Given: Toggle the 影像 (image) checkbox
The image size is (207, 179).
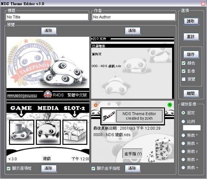Looking at the screenshot, I should [x=183, y=71].
